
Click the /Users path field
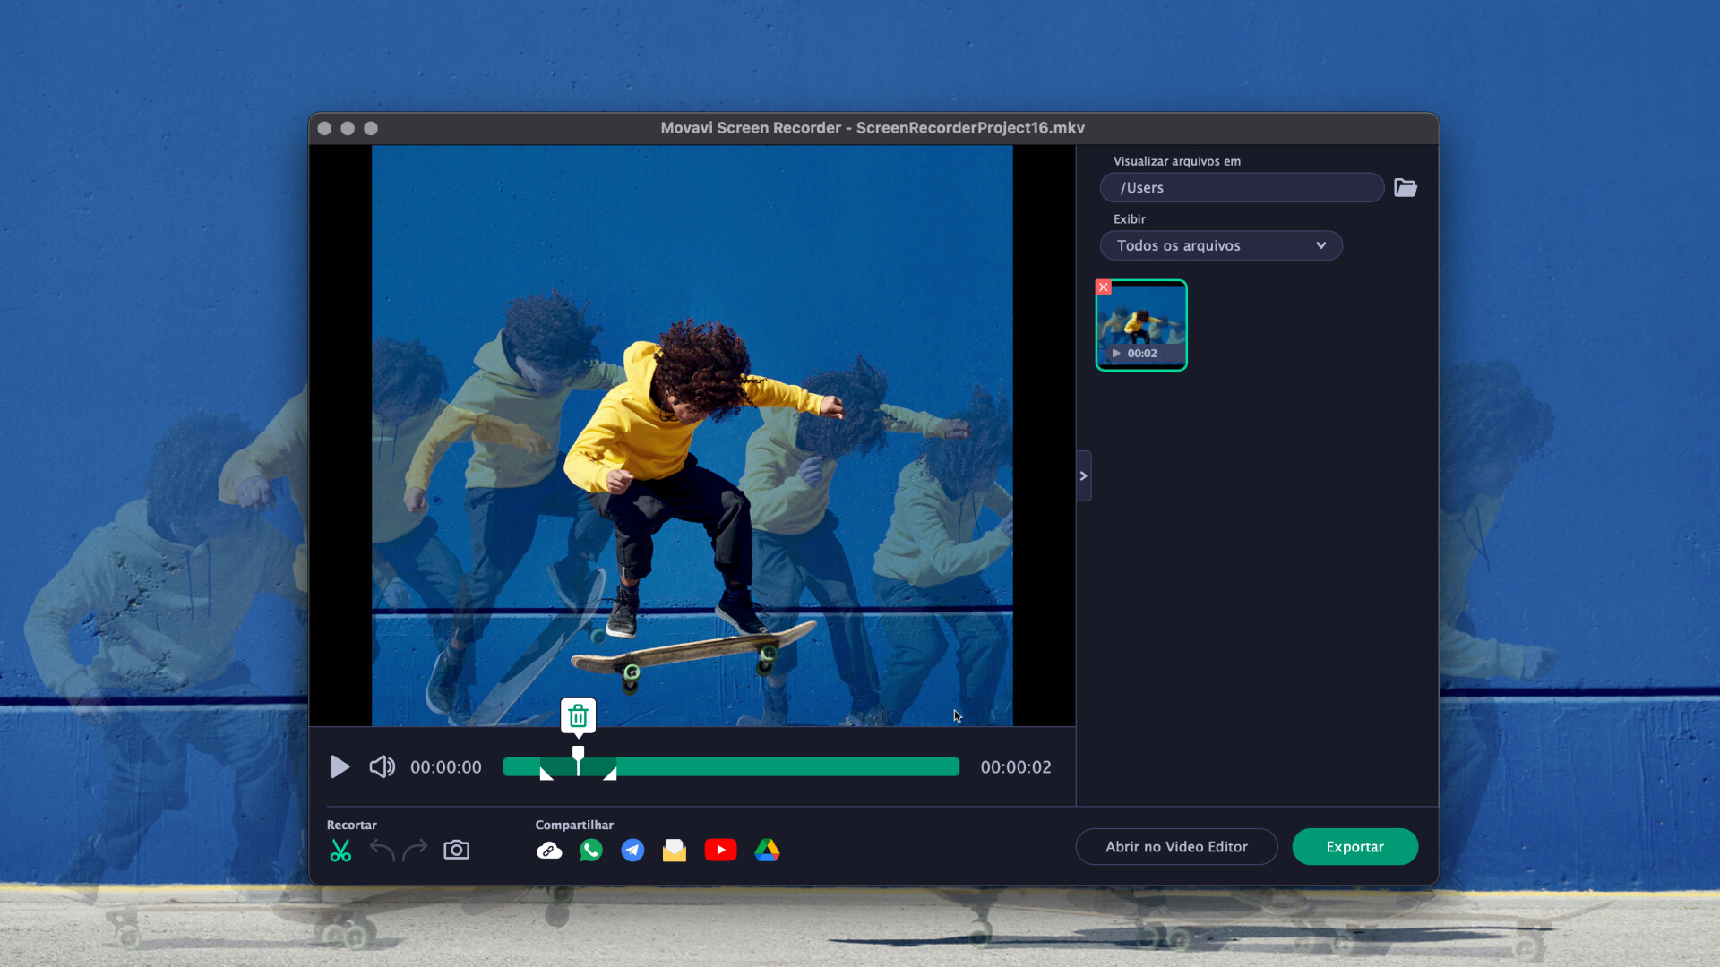[1242, 188]
